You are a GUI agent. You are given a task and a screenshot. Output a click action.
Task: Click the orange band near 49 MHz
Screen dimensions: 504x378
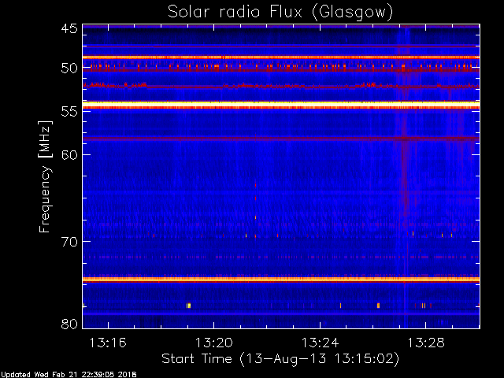tap(281, 57)
